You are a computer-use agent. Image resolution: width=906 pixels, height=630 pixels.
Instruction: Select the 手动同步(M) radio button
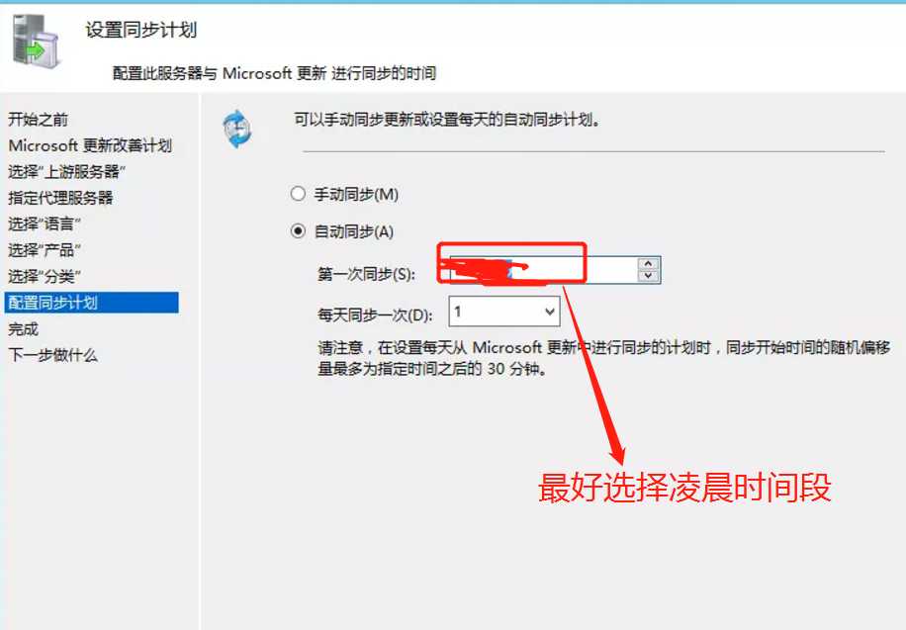point(298,194)
